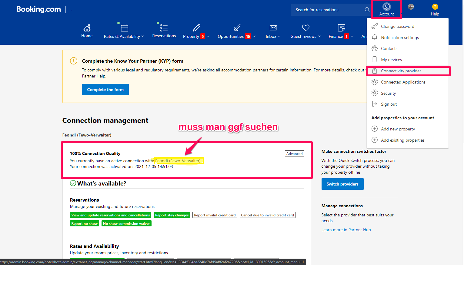464x286 pixels.
Task: Click the Help question mark icon
Action: click(435, 7)
